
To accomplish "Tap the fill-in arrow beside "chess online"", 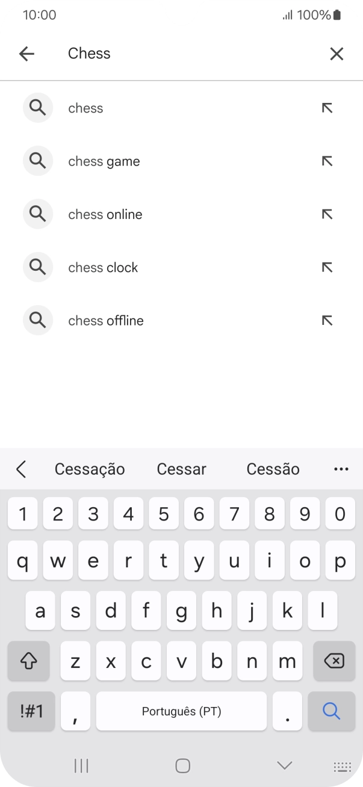I will (326, 214).
